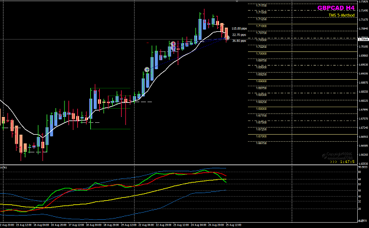The image size is (369, 228).
Task: Click the highlighted current price tag on price axis
Action: (363, 40)
